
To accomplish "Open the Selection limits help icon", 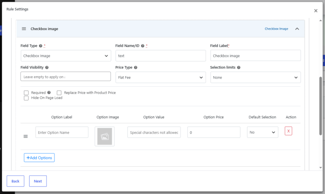I will point(239,67).
